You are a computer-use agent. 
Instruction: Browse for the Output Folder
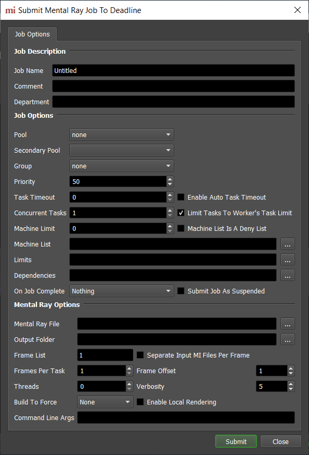tap(288, 339)
